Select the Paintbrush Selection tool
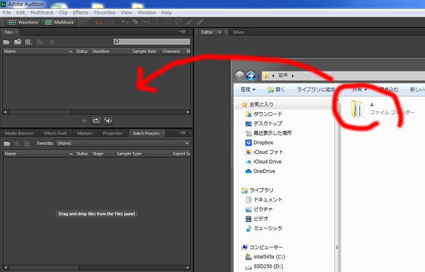 (x=189, y=22)
